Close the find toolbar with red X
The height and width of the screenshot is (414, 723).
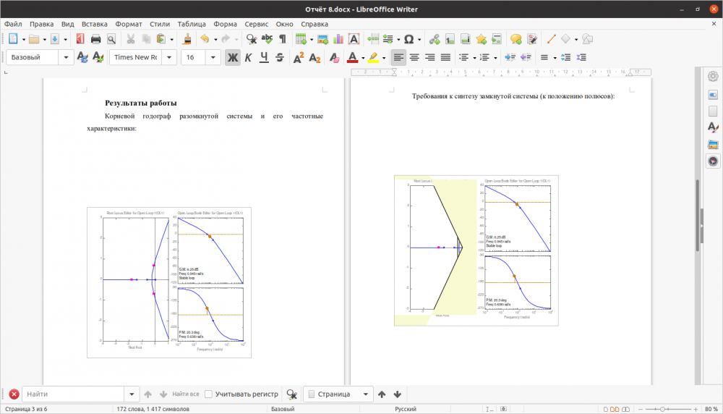14,394
